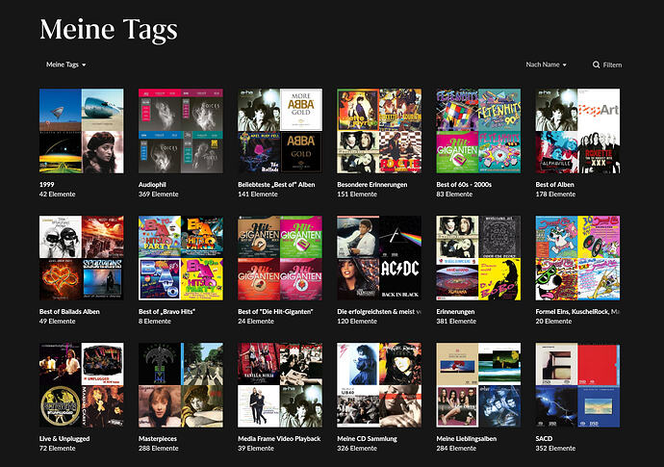Click the 'Formel Eins, KuschelRock' title

(577, 311)
